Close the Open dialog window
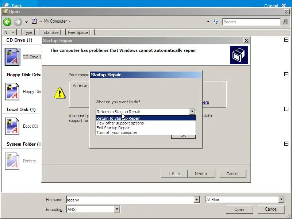The width and height of the screenshot is (292, 219). tap(287, 12)
